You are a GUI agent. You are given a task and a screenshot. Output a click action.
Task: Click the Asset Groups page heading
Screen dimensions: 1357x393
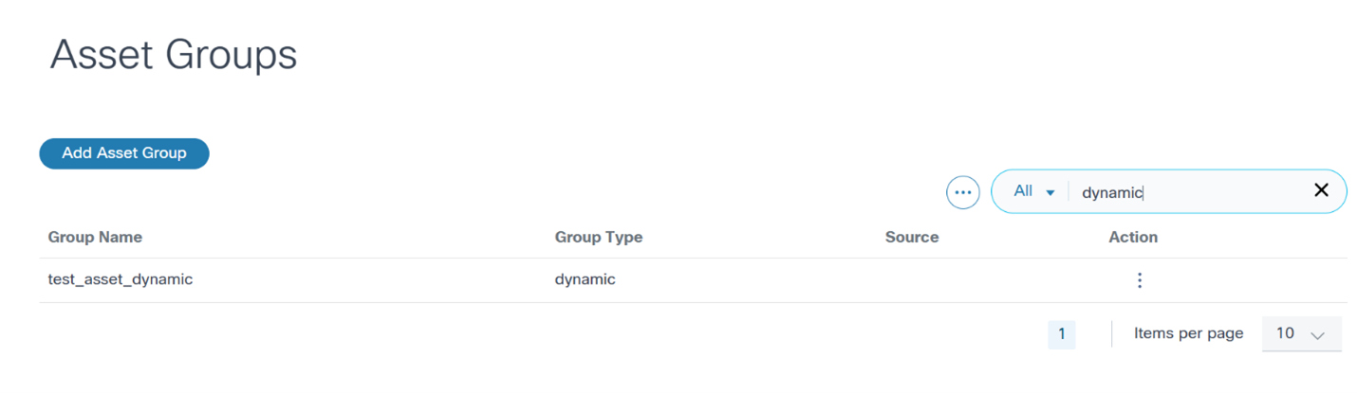174,55
